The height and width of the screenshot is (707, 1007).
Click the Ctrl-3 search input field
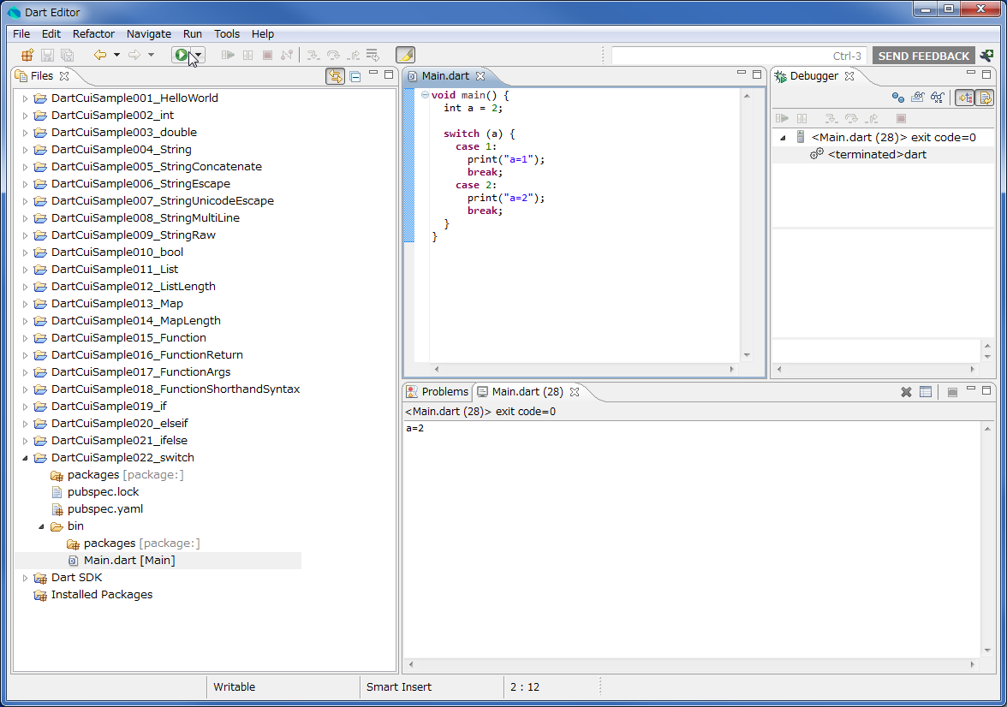click(738, 56)
